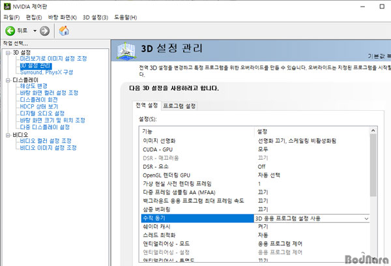Image resolution: width=391 pixels, height=266 pixels.
Task: Select the 수직 동기 row
Action: coord(255,218)
